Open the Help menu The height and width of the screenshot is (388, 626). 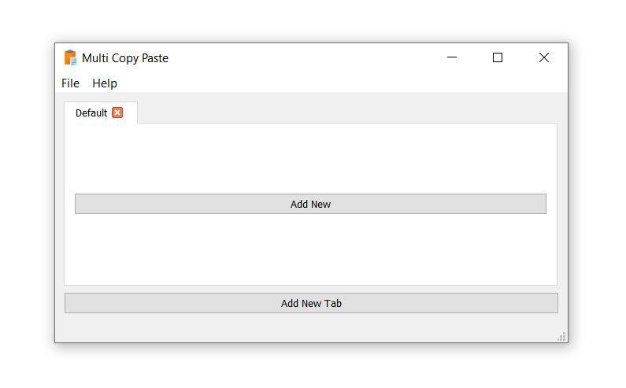[105, 83]
